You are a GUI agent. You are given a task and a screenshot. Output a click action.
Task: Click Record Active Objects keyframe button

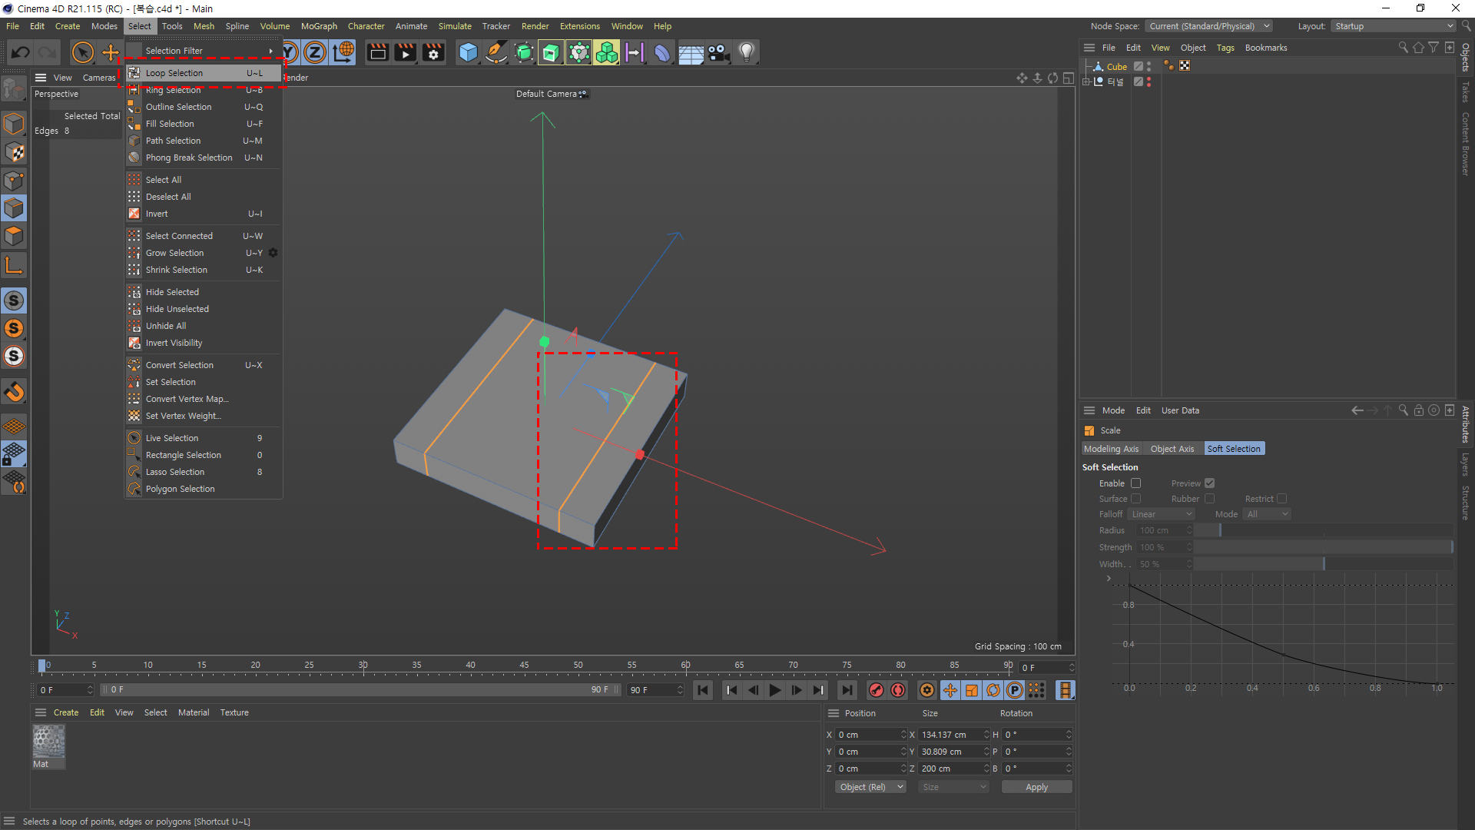876,690
